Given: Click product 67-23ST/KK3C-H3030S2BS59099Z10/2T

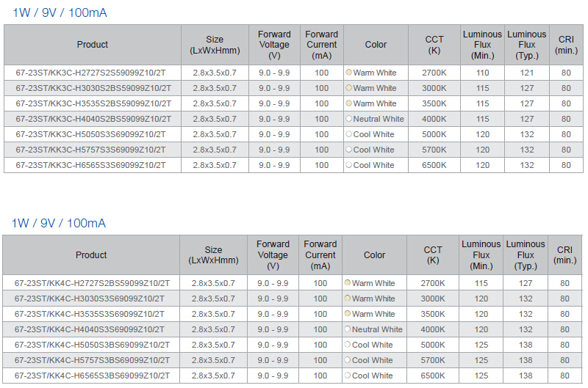Looking at the screenshot, I should [x=93, y=88].
